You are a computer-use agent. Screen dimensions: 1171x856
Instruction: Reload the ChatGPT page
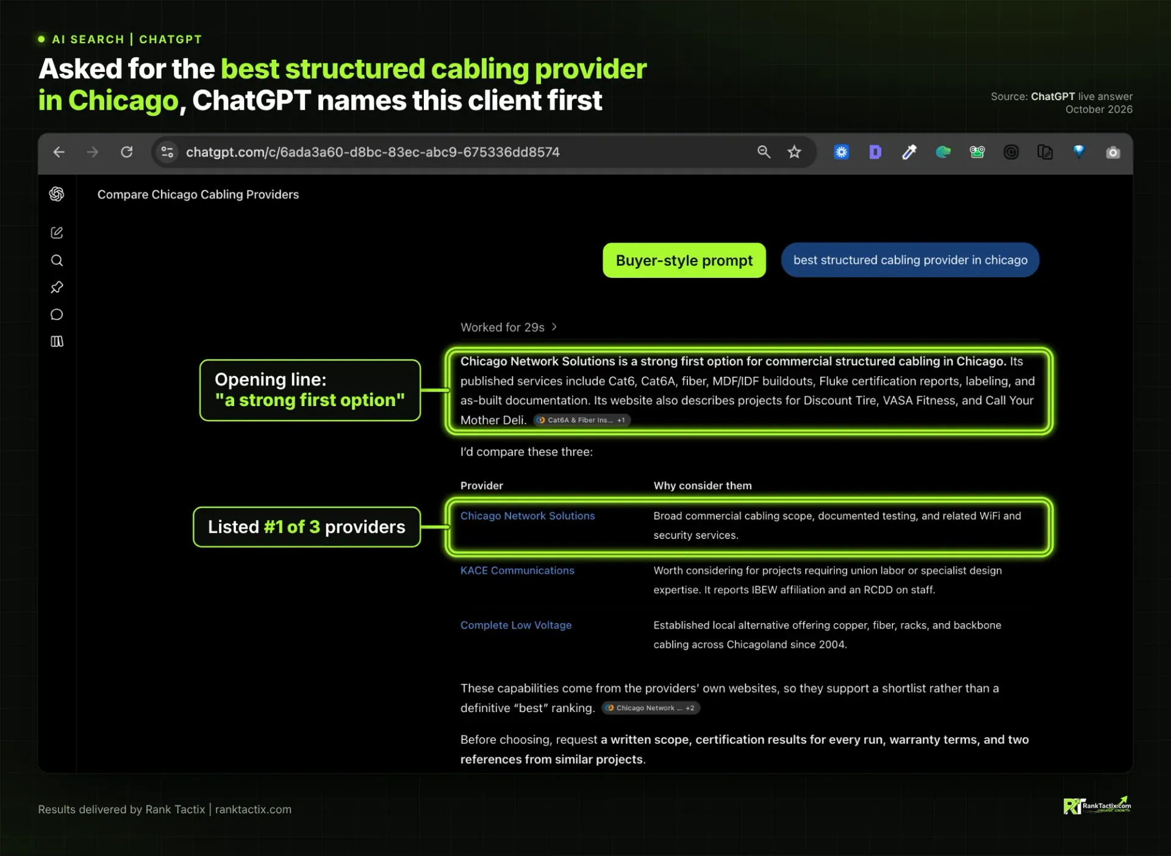click(127, 152)
